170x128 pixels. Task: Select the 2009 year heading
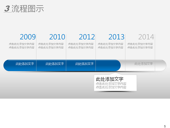point(28,37)
